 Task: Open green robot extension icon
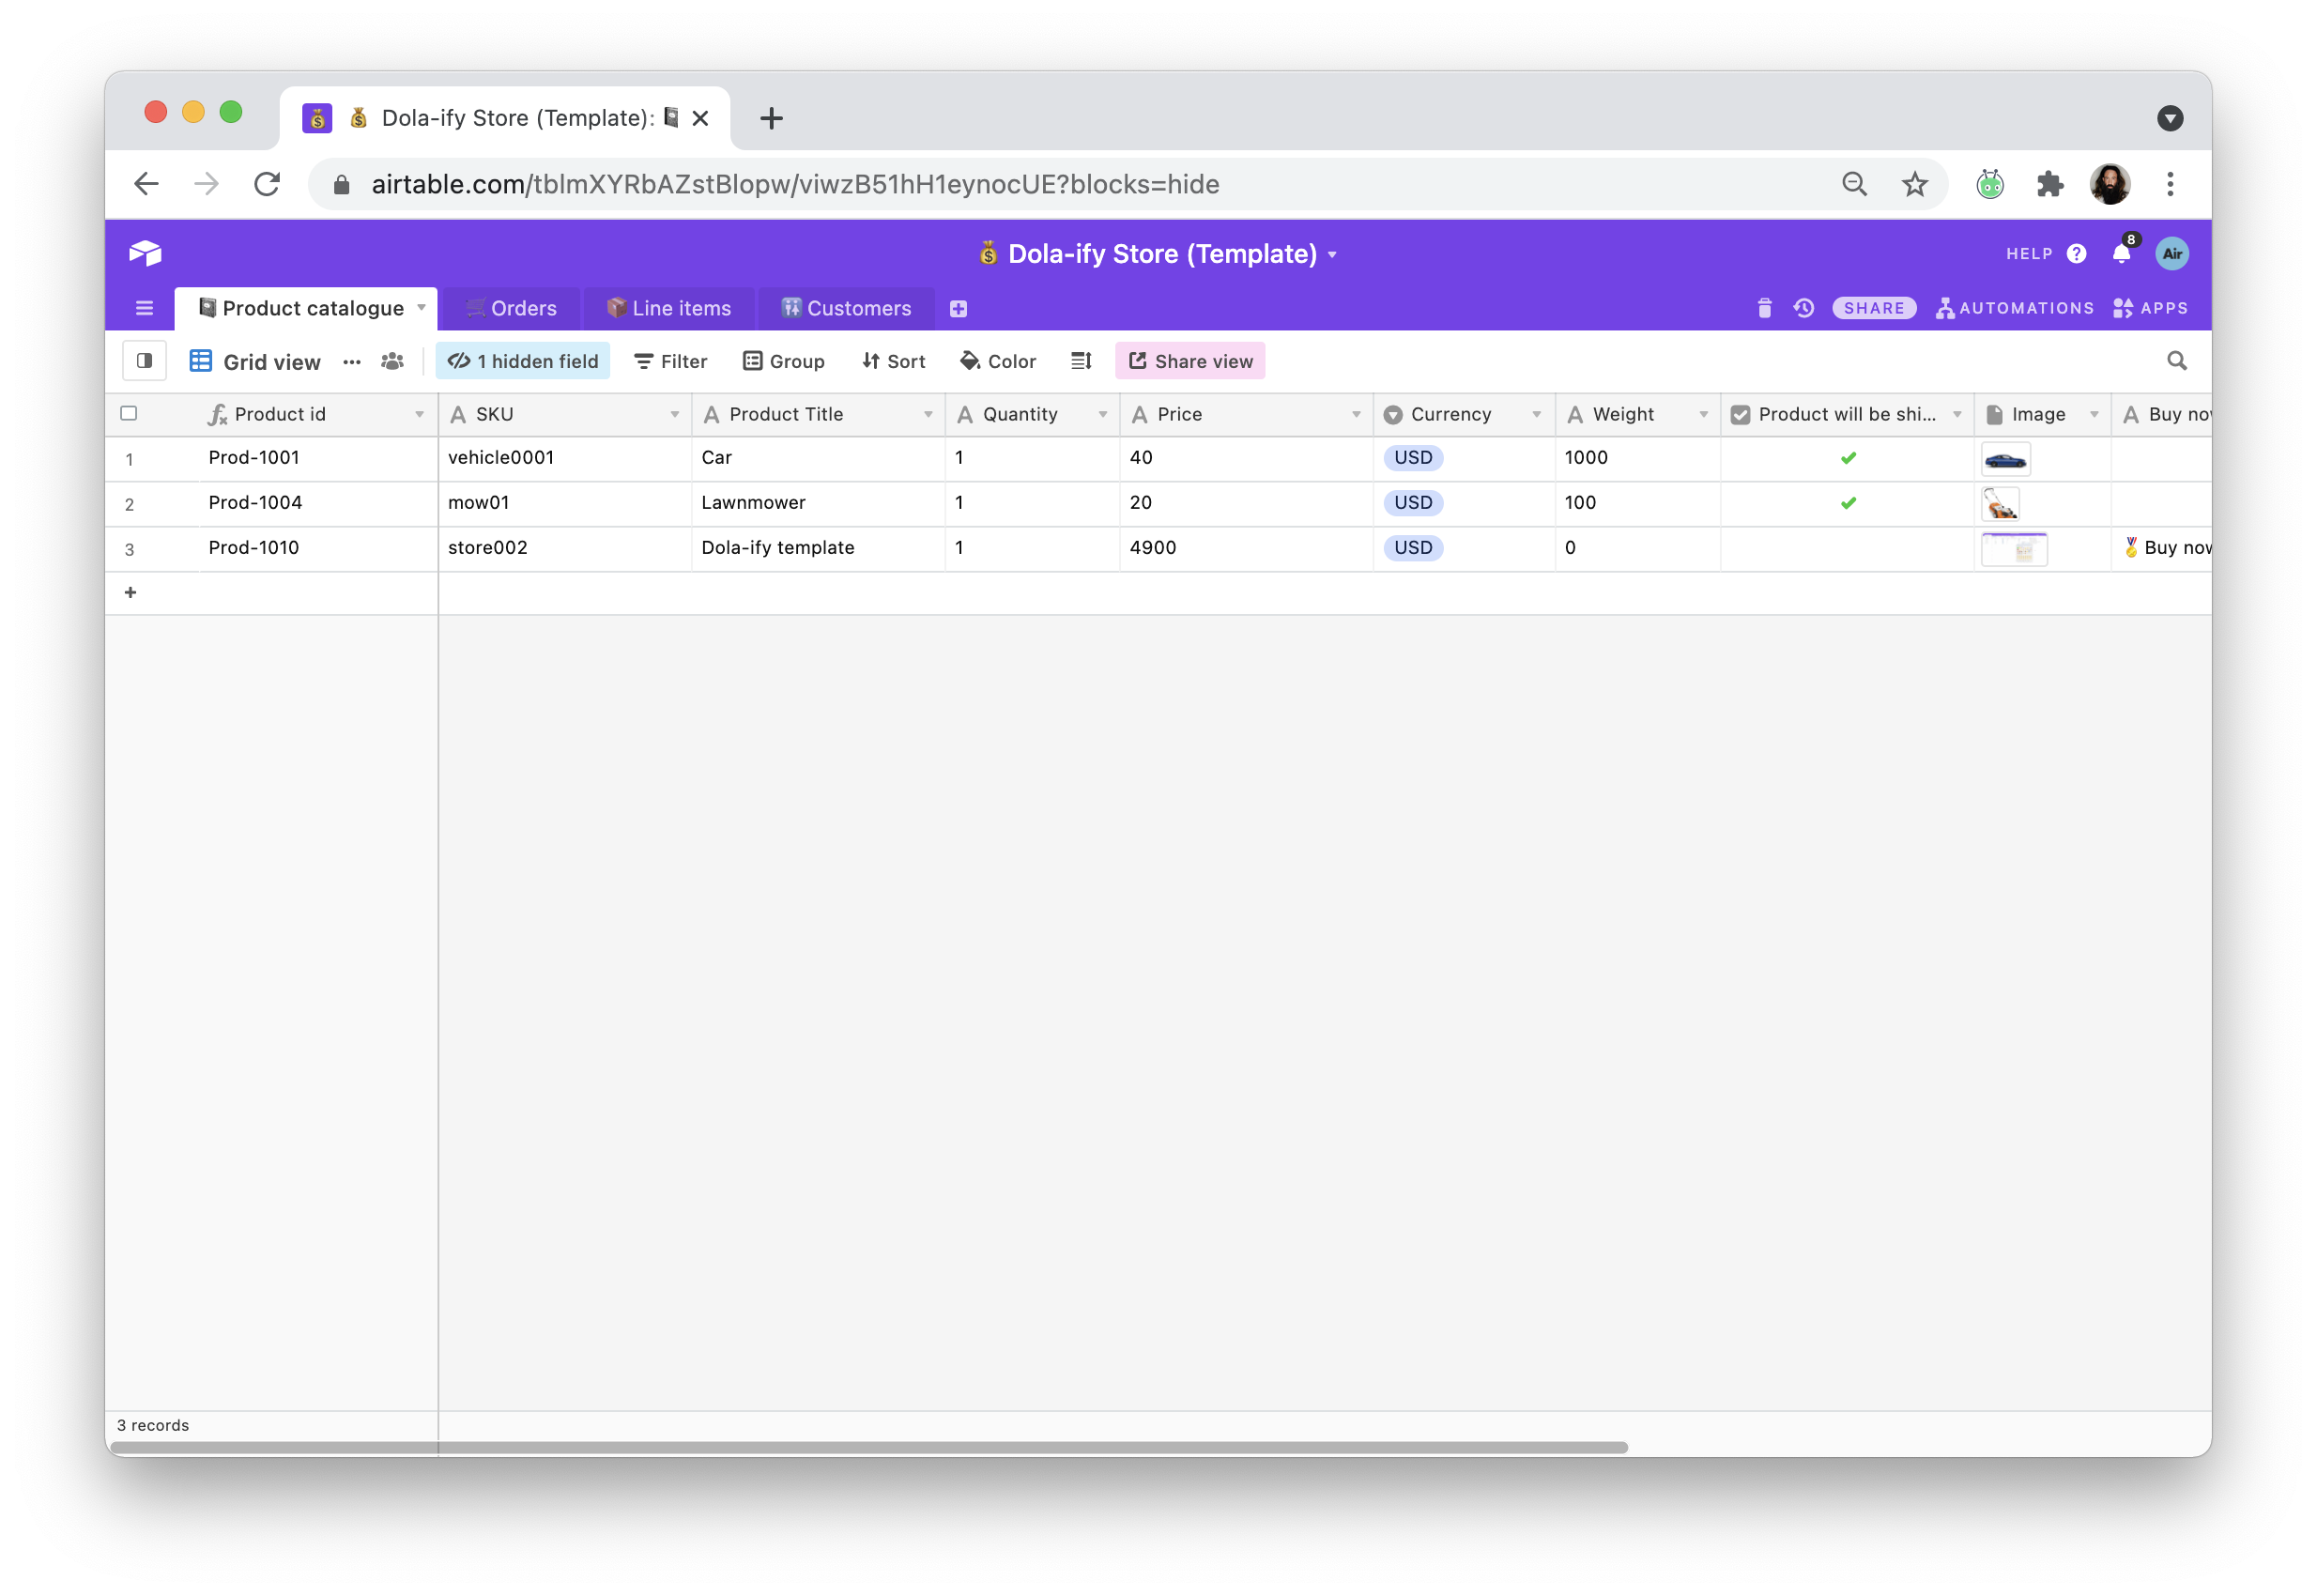[1990, 184]
